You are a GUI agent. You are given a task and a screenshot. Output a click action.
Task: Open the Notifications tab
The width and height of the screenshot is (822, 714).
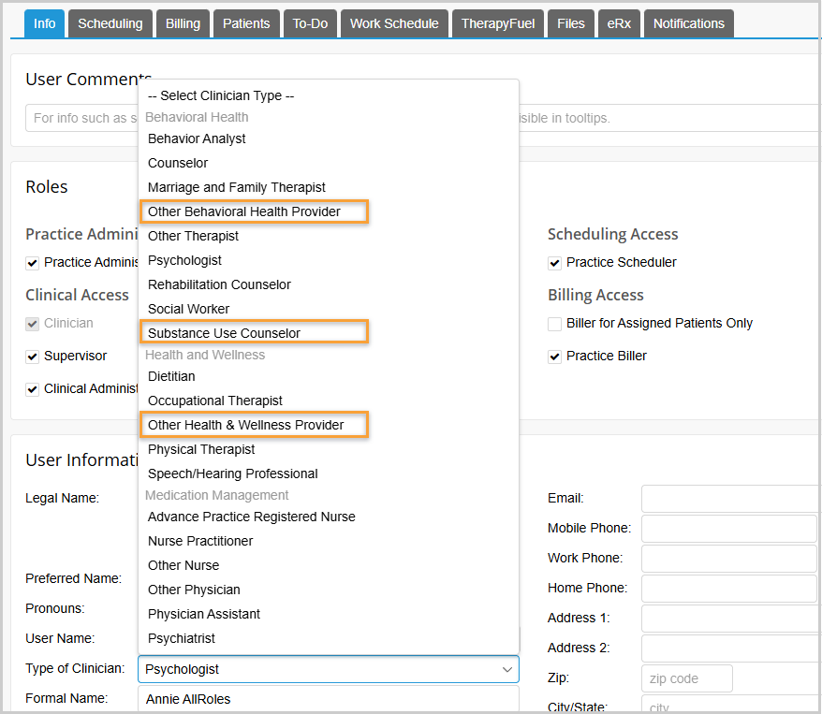point(688,23)
